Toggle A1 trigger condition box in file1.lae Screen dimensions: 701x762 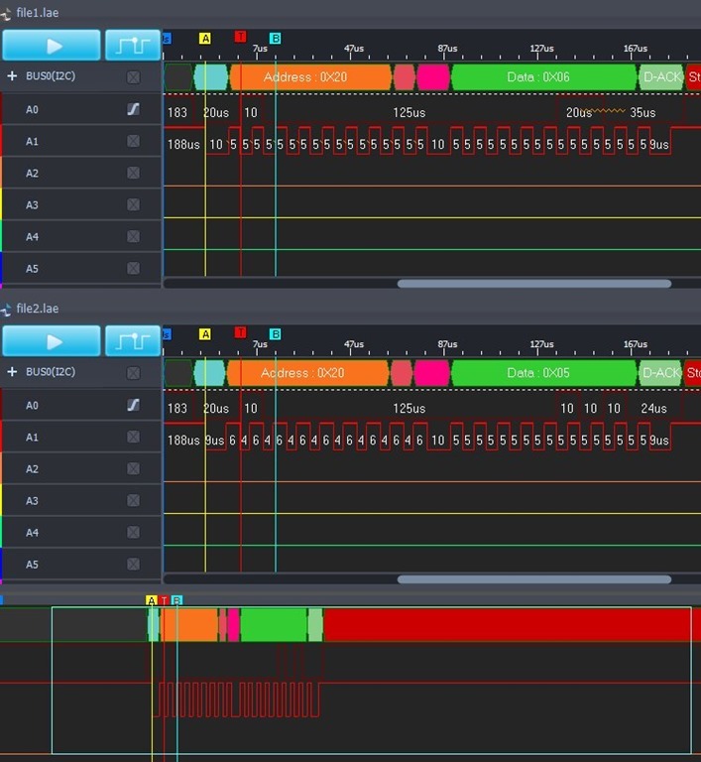tap(133, 142)
